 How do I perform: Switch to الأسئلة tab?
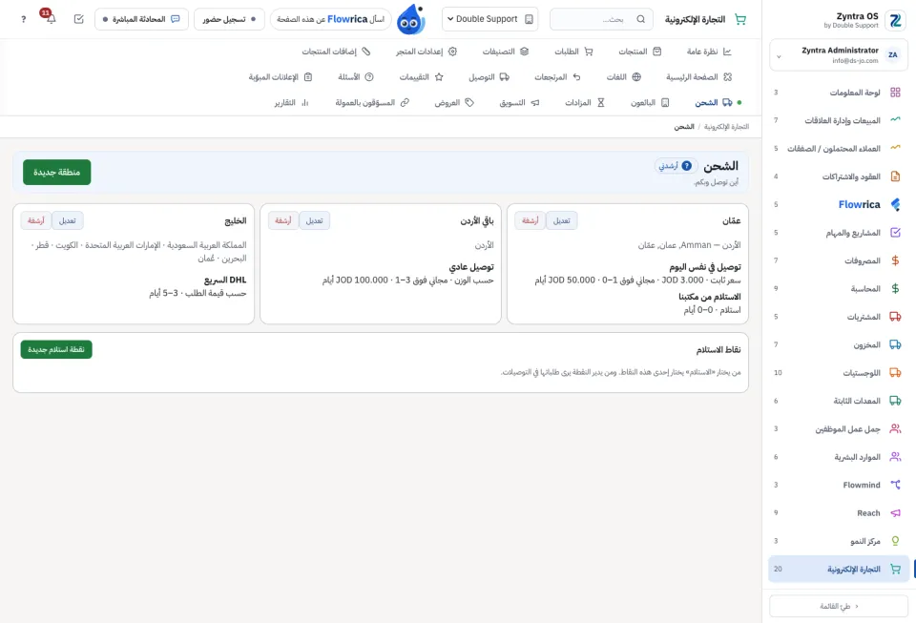click(x=355, y=76)
